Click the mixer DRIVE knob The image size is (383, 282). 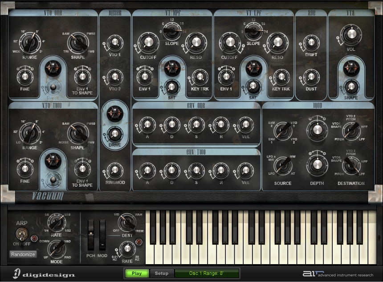[x=115, y=134]
